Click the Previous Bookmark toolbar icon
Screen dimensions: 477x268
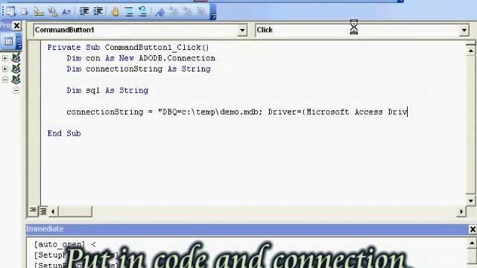(187, 12)
